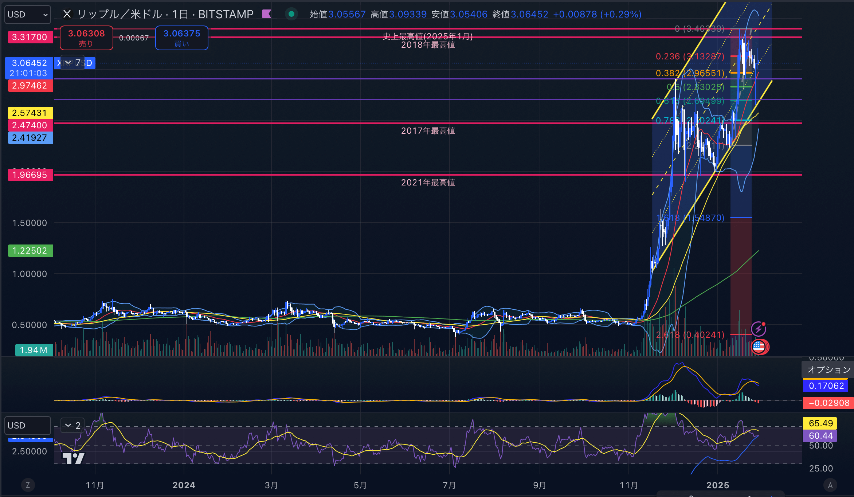Click the 終値3.06452 close value in header

(x=520, y=14)
